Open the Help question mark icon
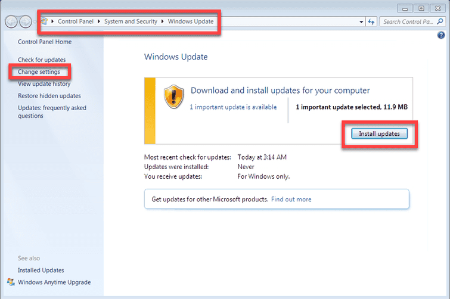 coord(441,35)
